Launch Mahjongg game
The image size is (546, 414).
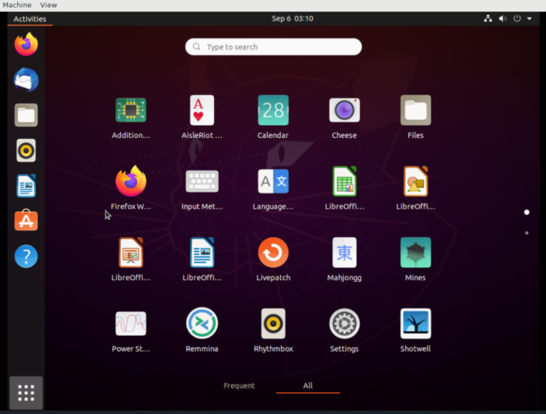click(344, 253)
